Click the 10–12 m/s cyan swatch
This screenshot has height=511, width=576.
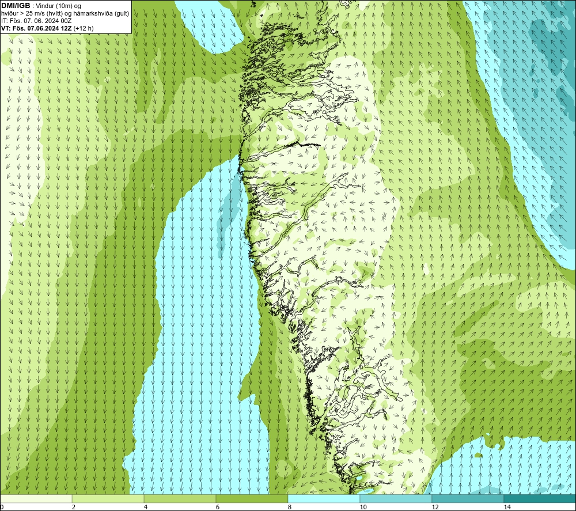396,498
